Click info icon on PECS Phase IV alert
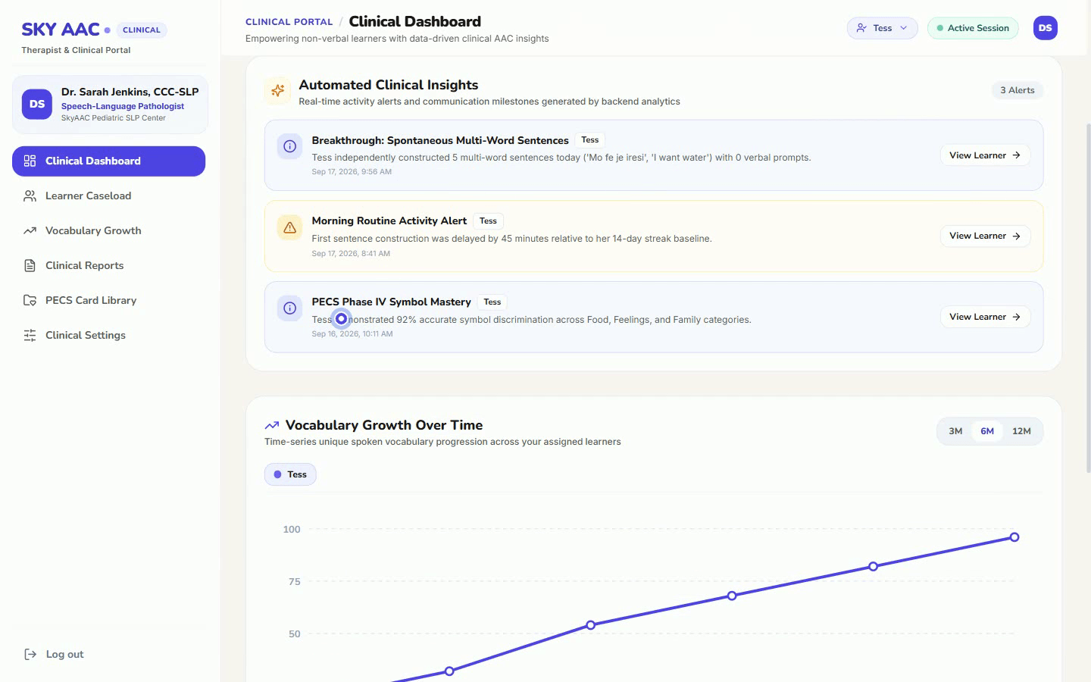Viewport: 1091px width, 682px height. tap(289, 308)
